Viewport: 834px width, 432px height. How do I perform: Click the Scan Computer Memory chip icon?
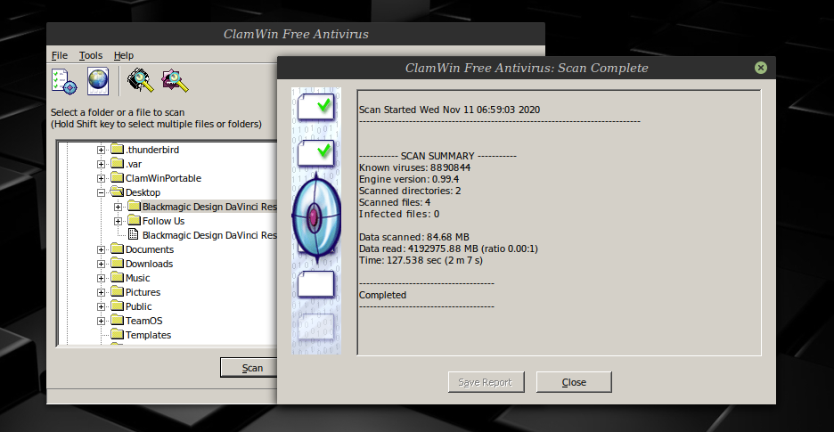[x=141, y=81]
